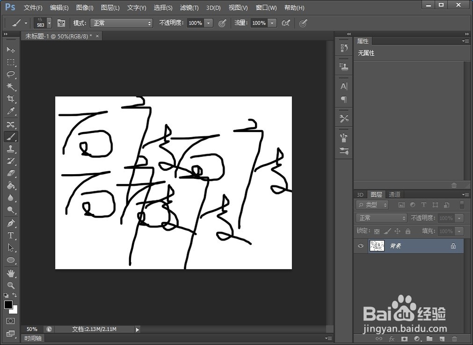Click the 50% zoom field
This screenshot has height=345, width=473.
[x=32, y=329]
